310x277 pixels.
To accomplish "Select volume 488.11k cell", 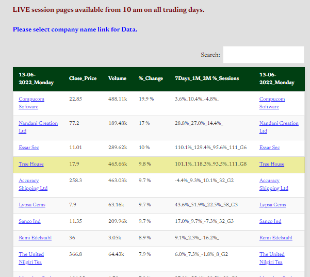I will pyautogui.click(x=118, y=99).
